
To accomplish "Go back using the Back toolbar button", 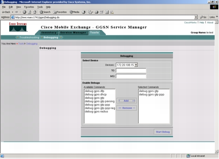I will tap(6, 12).
